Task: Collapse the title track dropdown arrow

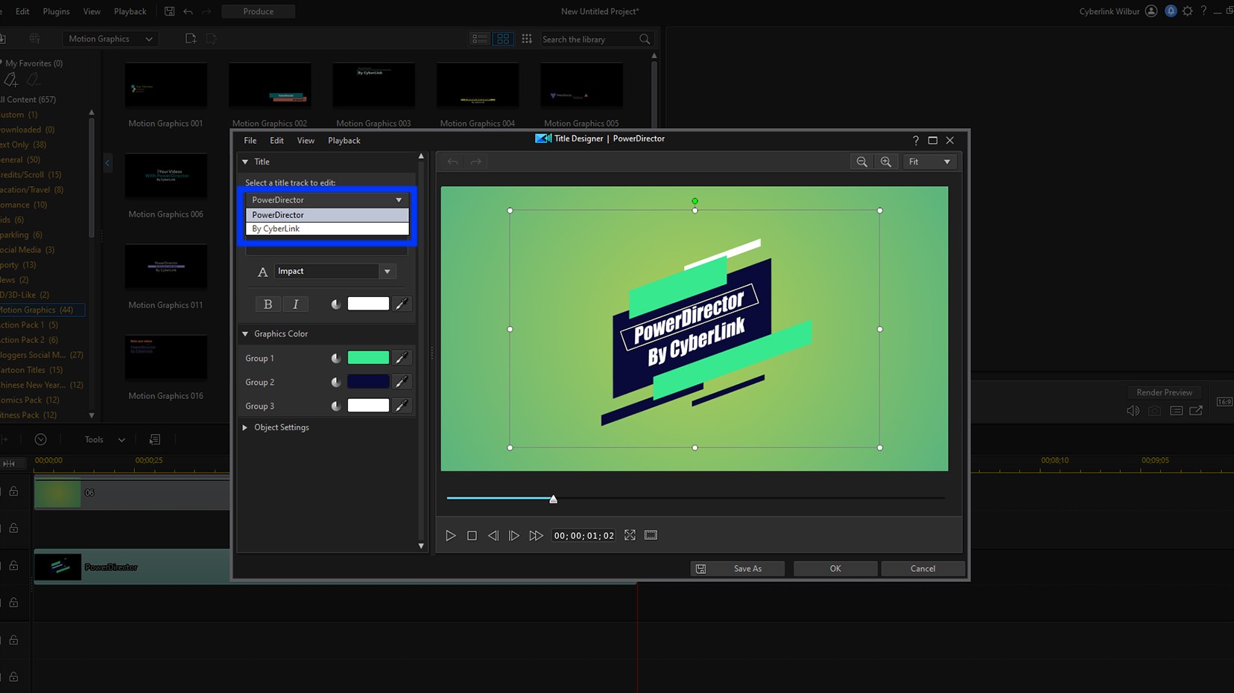Action: pyautogui.click(x=399, y=199)
